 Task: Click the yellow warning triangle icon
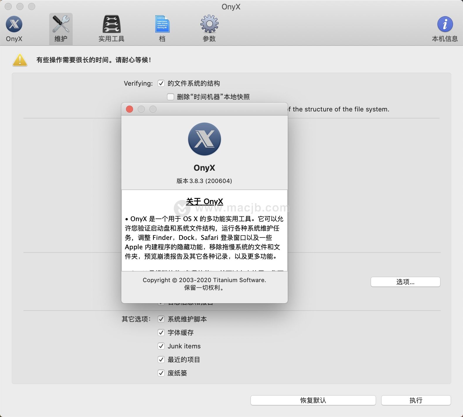20,60
